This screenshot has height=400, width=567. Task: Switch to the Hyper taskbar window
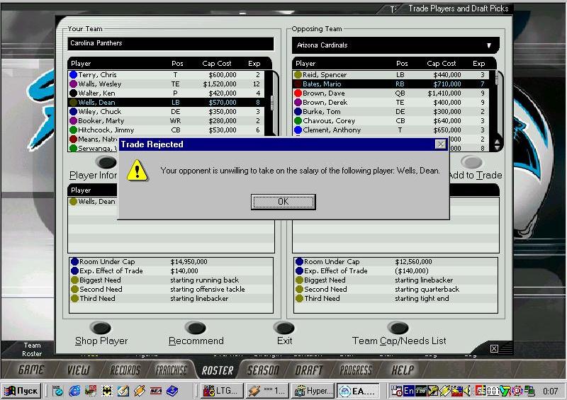point(312,391)
